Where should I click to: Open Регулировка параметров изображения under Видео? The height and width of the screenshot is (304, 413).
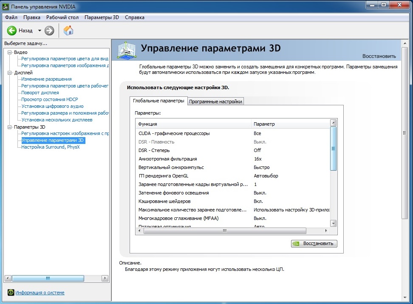pyautogui.click(x=65, y=65)
